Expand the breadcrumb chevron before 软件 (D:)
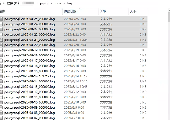This screenshot has width=170, height=120. point(4,3)
